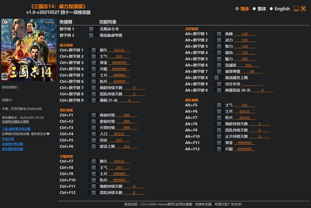Edit 政策等级 value 99
This screenshot has height=208, width=311.
(252, 72)
